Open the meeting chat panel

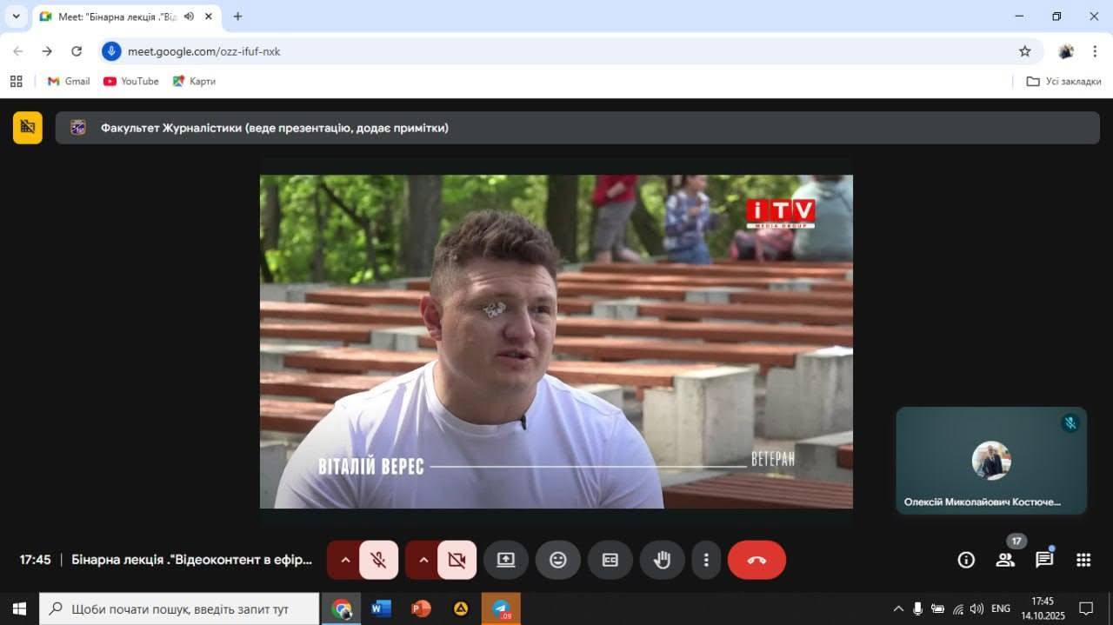point(1044,560)
